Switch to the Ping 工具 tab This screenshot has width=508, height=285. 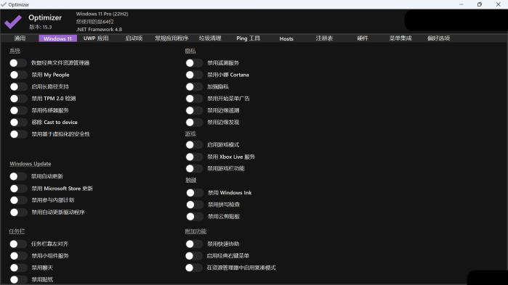pos(248,38)
